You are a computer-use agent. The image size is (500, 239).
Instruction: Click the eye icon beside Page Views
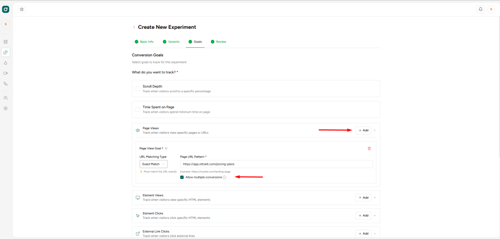(138, 130)
